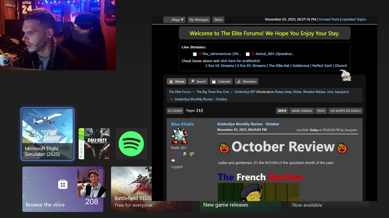Click Blue Khakis red crosshair profile icon

click(x=173, y=154)
